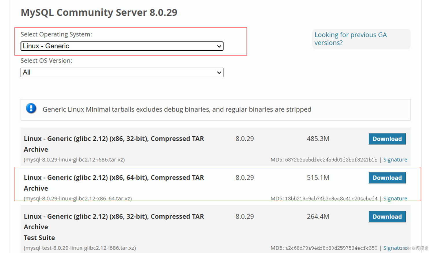The height and width of the screenshot is (253, 433).
Task: Download the 264.4M 32-bit Test Suite archive
Action: pyautogui.click(x=387, y=217)
